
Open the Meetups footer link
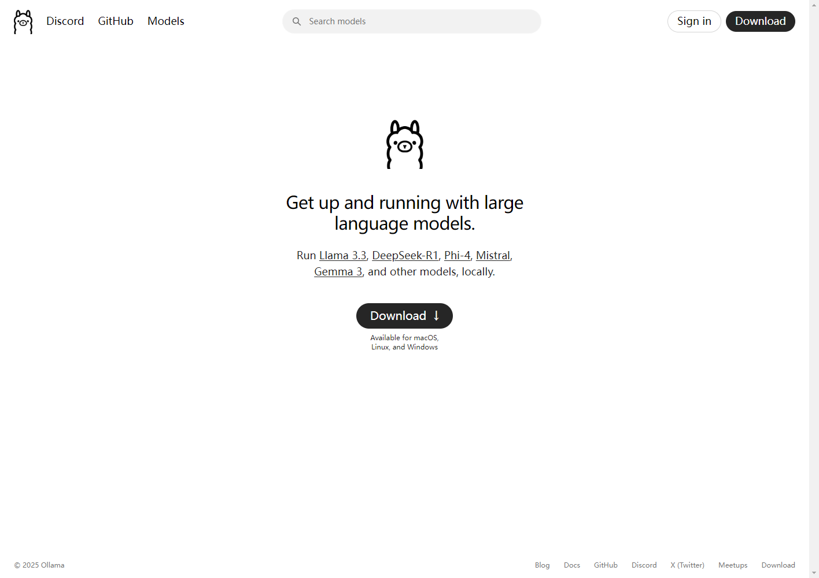point(733,565)
